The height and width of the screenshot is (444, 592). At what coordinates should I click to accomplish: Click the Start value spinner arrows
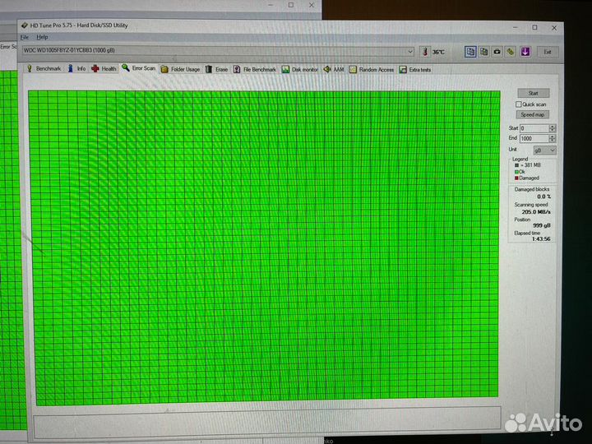click(x=553, y=128)
